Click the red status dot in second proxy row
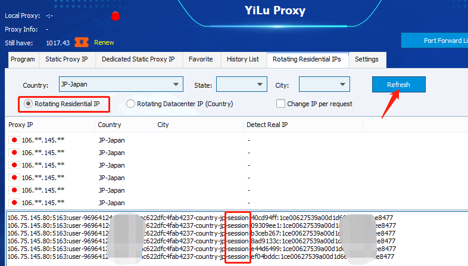Viewport: 468px width, 266px height. [14, 153]
